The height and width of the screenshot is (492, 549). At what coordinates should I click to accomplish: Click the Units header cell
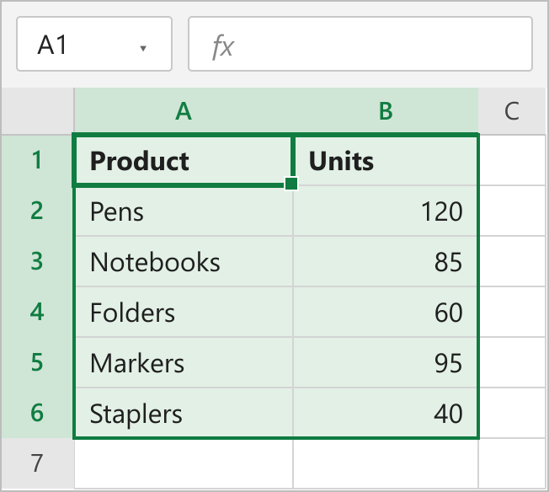point(385,161)
